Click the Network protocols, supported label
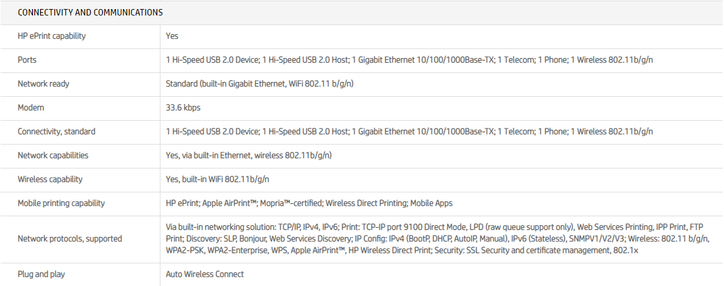Viewport: 724px width, 286px height. tap(70, 239)
